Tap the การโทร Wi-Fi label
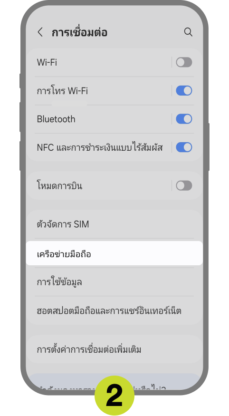 pyautogui.click(x=62, y=91)
